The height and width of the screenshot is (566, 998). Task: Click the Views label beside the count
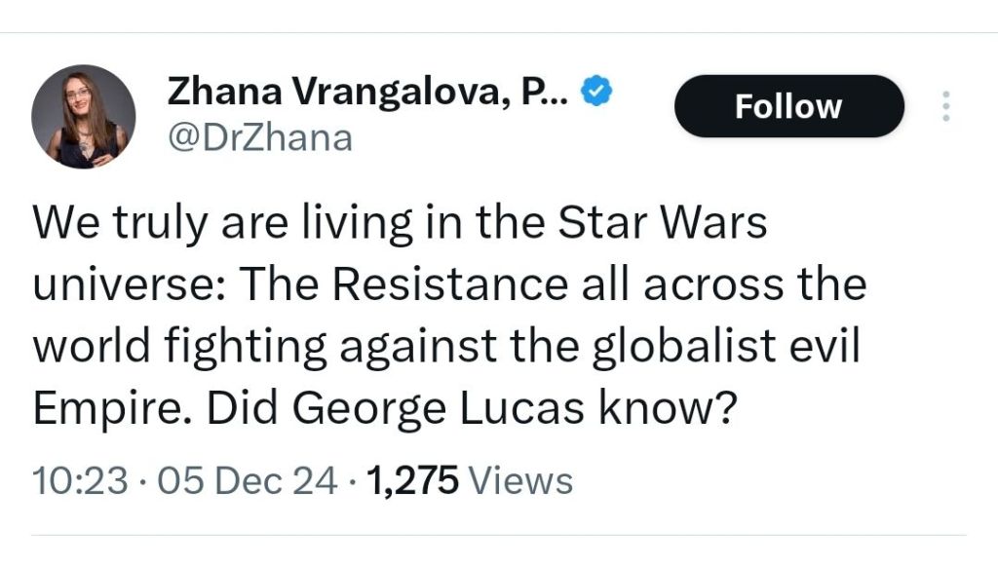[x=520, y=480]
